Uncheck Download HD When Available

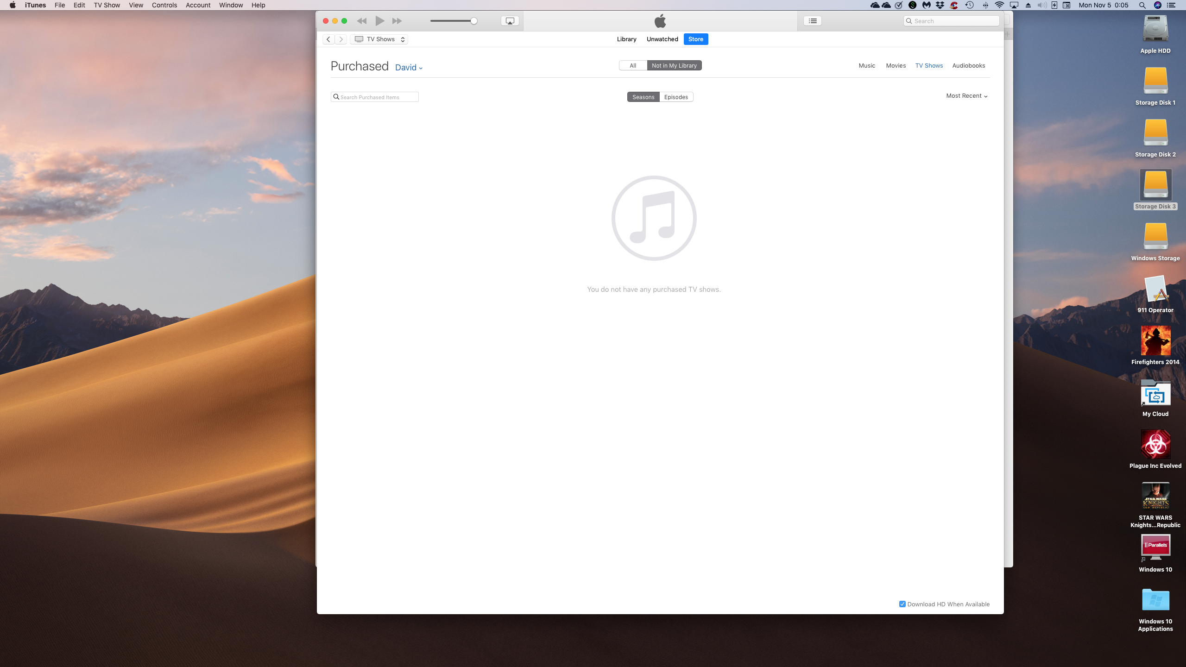(x=902, y=604)
